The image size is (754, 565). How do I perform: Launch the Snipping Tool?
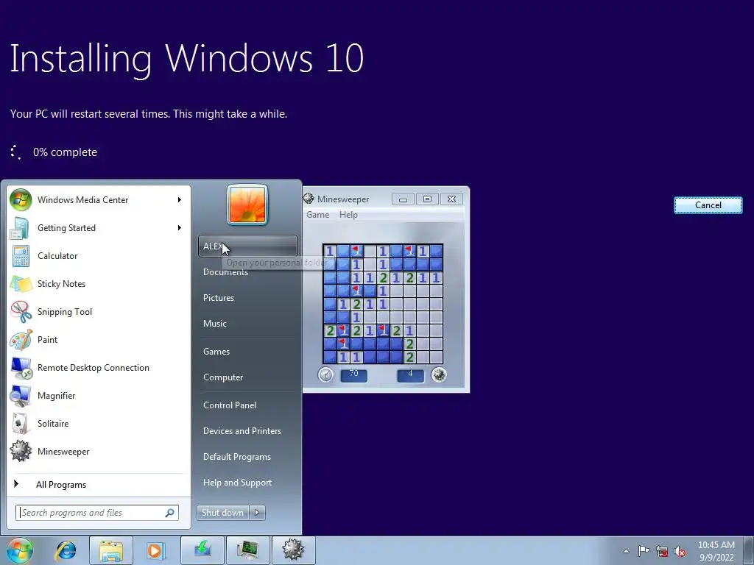pos(99,311)
